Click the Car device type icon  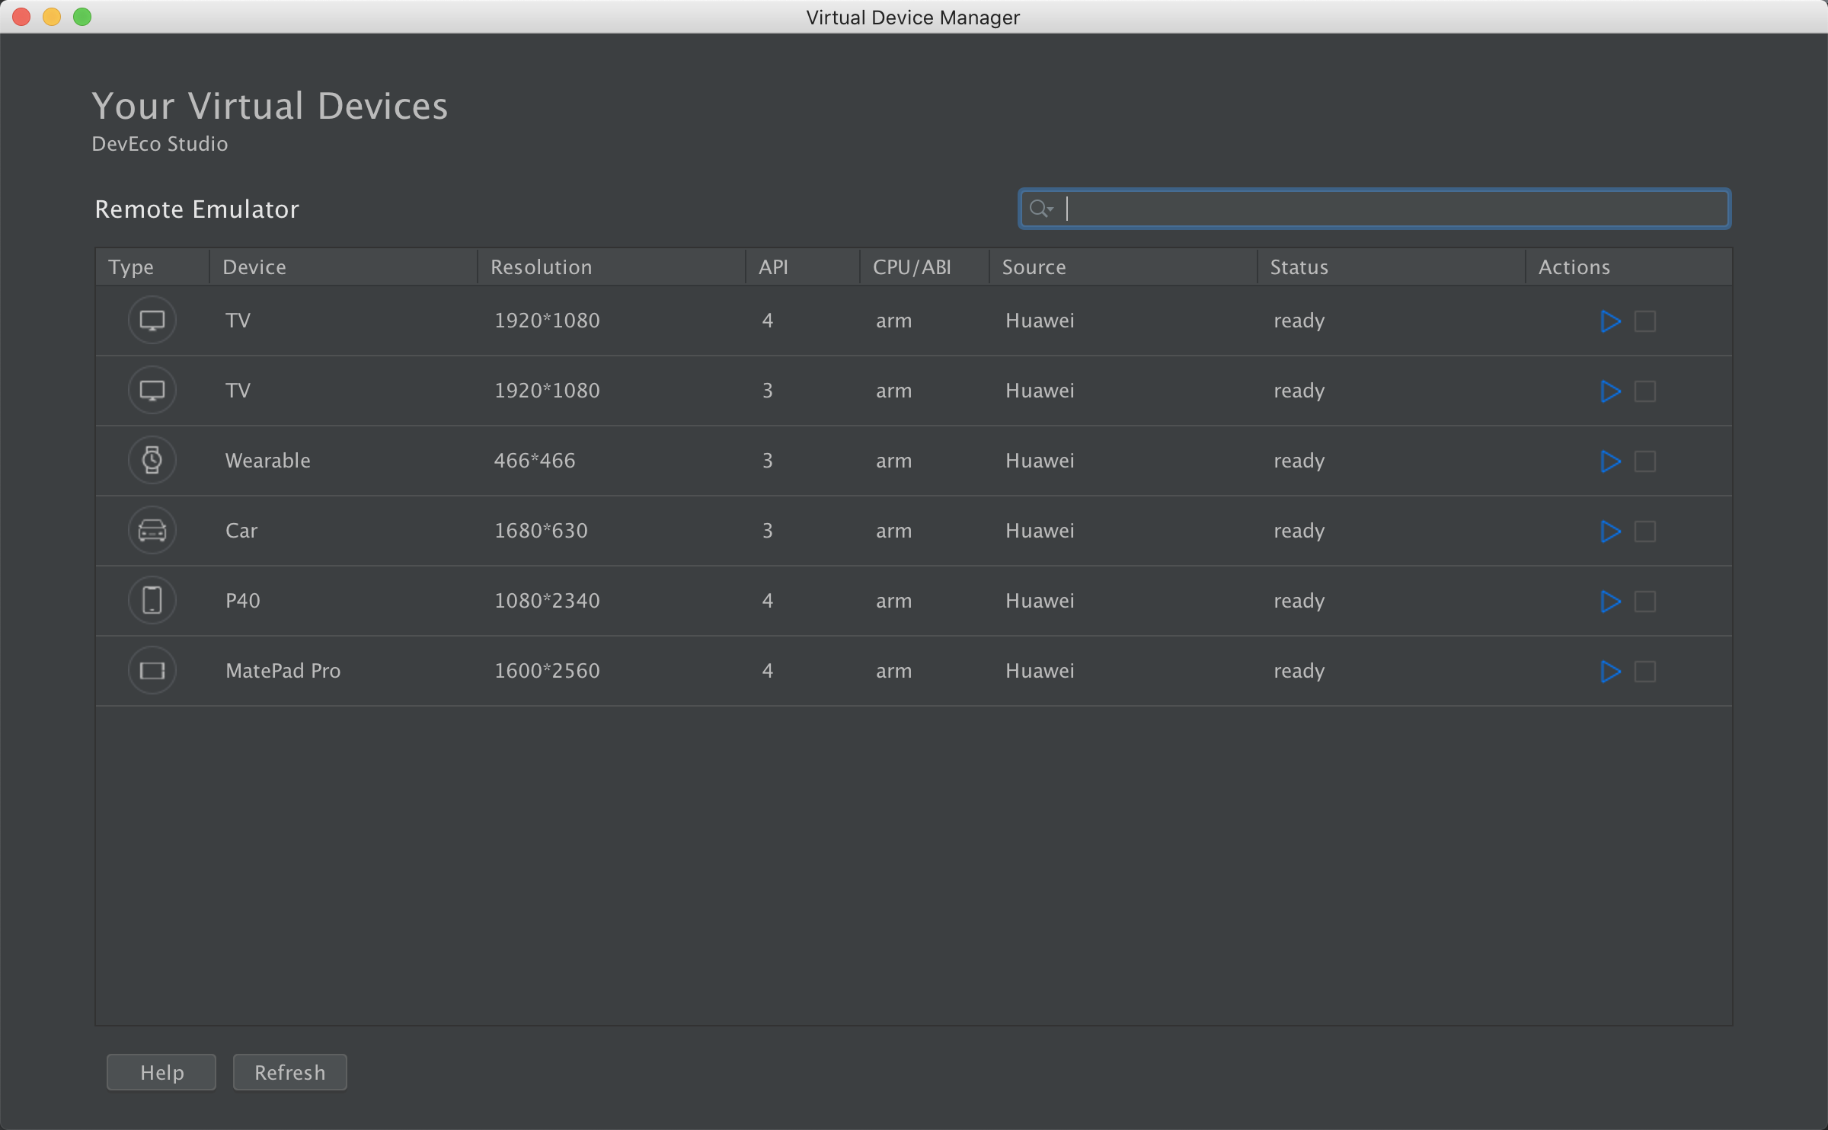[x=152, y=530]
